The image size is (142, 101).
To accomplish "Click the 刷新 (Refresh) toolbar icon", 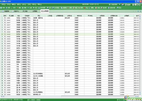I will 24,8.
